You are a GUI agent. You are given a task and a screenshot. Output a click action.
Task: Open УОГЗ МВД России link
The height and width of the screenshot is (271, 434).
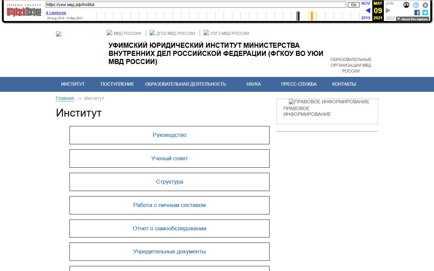(226, 33)
